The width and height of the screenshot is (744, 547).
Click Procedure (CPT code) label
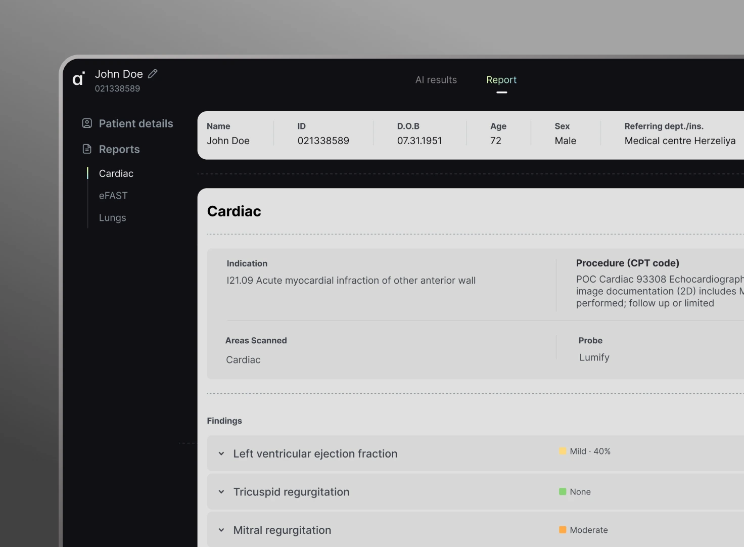627,263
